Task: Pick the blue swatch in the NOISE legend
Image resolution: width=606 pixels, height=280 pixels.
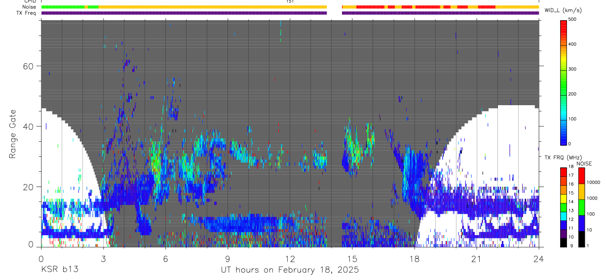Action: 581,223
